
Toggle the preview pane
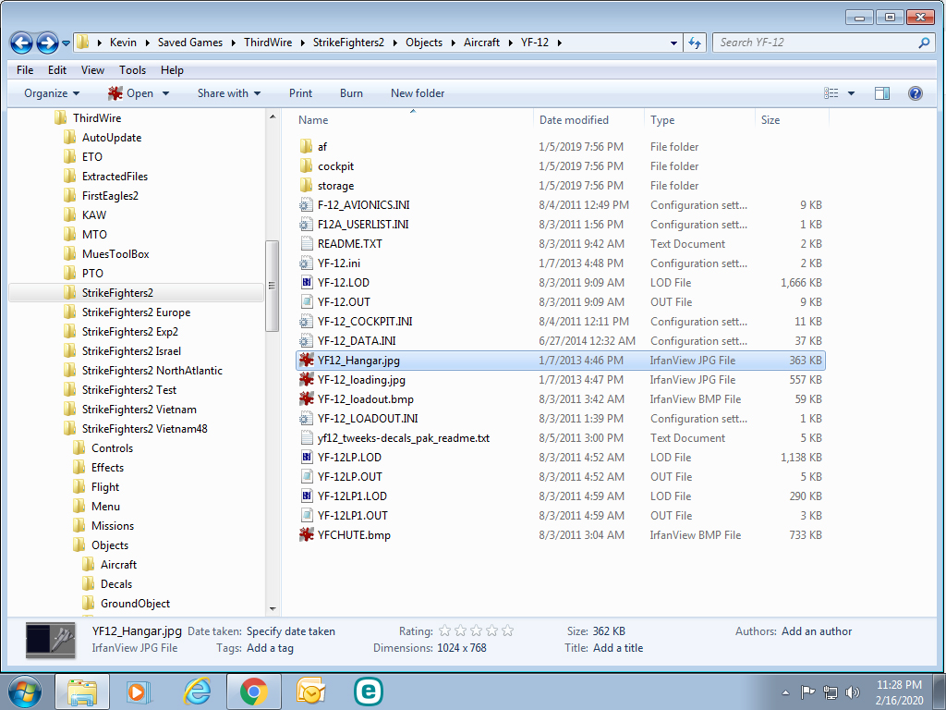[x=882, y=93]
